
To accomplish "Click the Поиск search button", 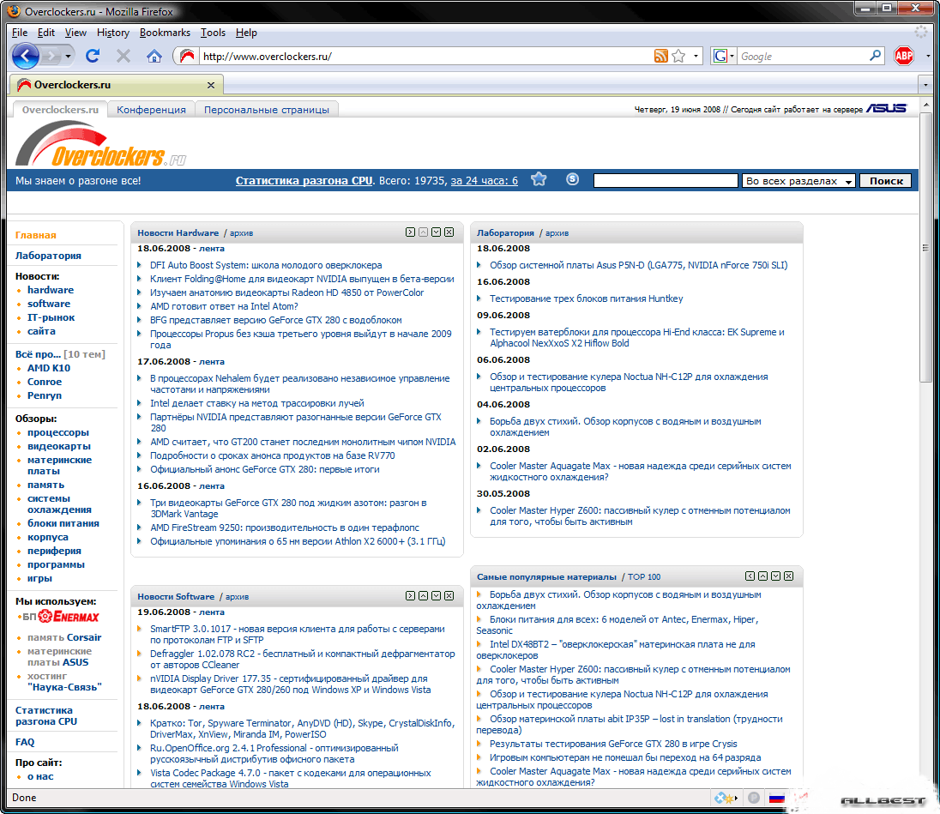I will [x=886, y=181].
